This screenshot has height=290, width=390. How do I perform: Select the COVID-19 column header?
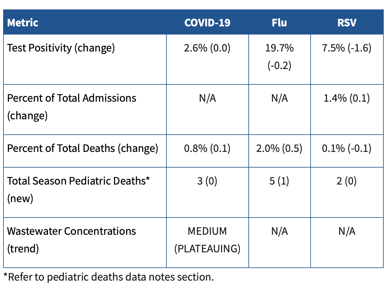tap(207, 23)
